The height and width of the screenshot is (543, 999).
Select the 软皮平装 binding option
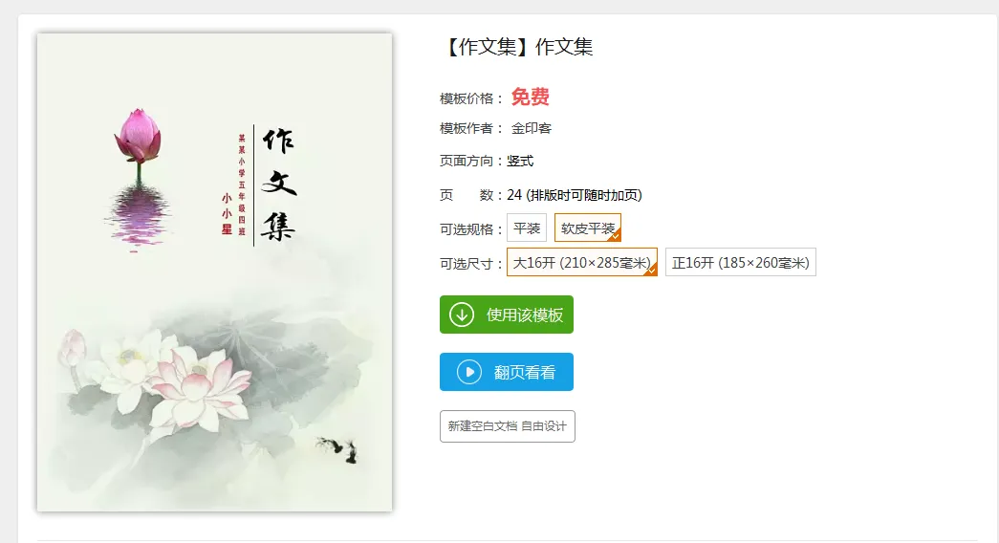click(x=587, y=228)
